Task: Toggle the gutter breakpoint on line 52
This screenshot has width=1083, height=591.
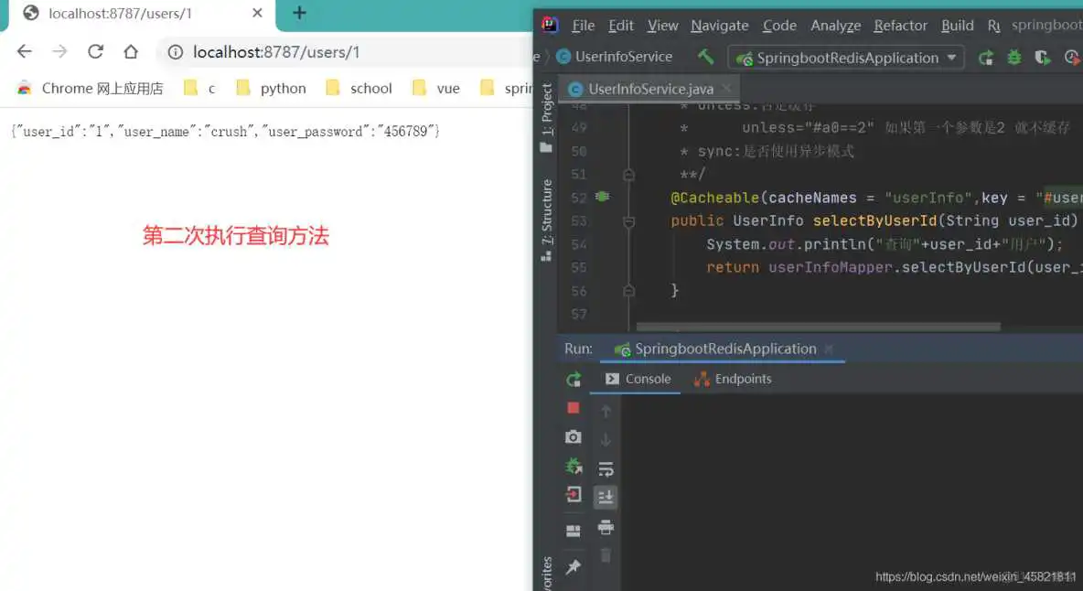Action: (601, 196)
